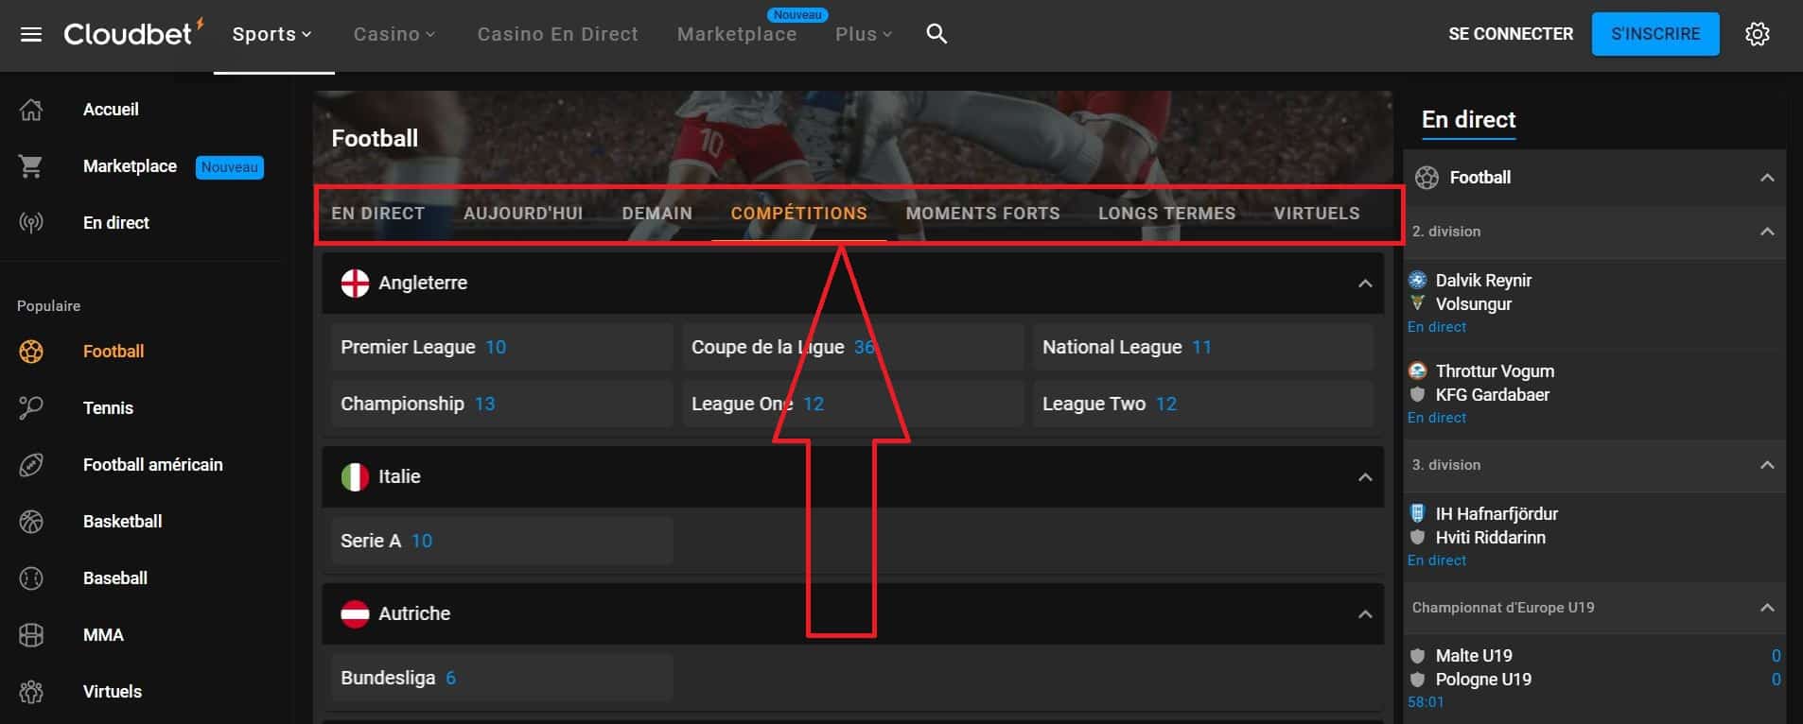Click the Throttur Vogum team crest

[1417, 371]
